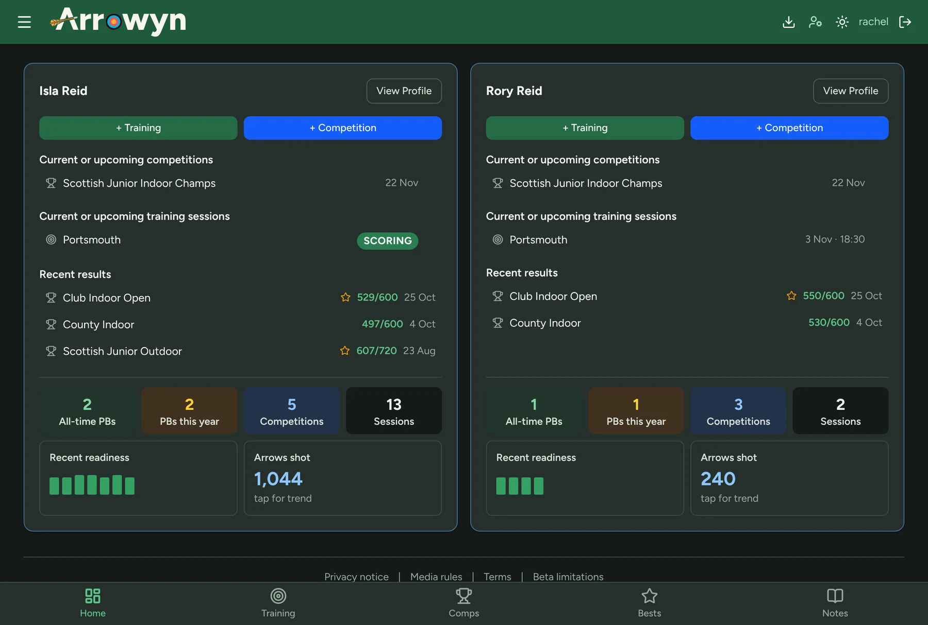Add a training session for Isla Reid
Screen dimensions: 928x625
click(x=138, y=128)
